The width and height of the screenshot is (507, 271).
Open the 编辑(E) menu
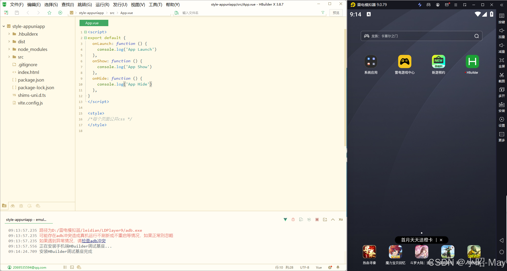point(34,4)
